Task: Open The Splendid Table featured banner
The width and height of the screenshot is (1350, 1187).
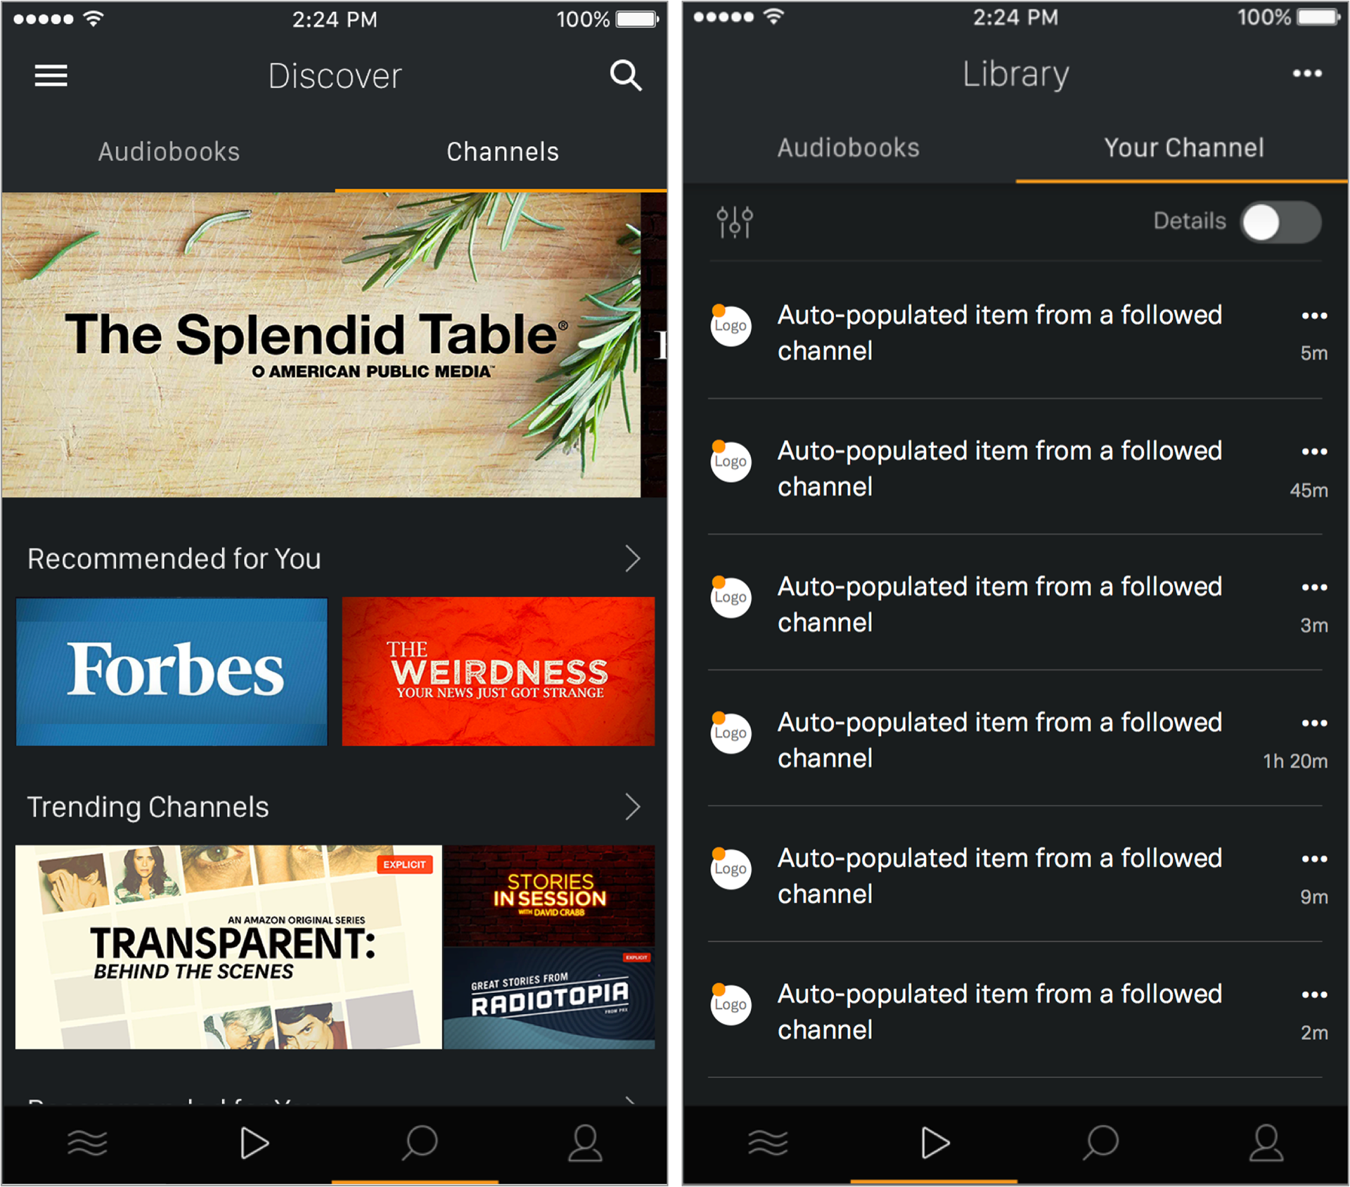Action: 321,345
